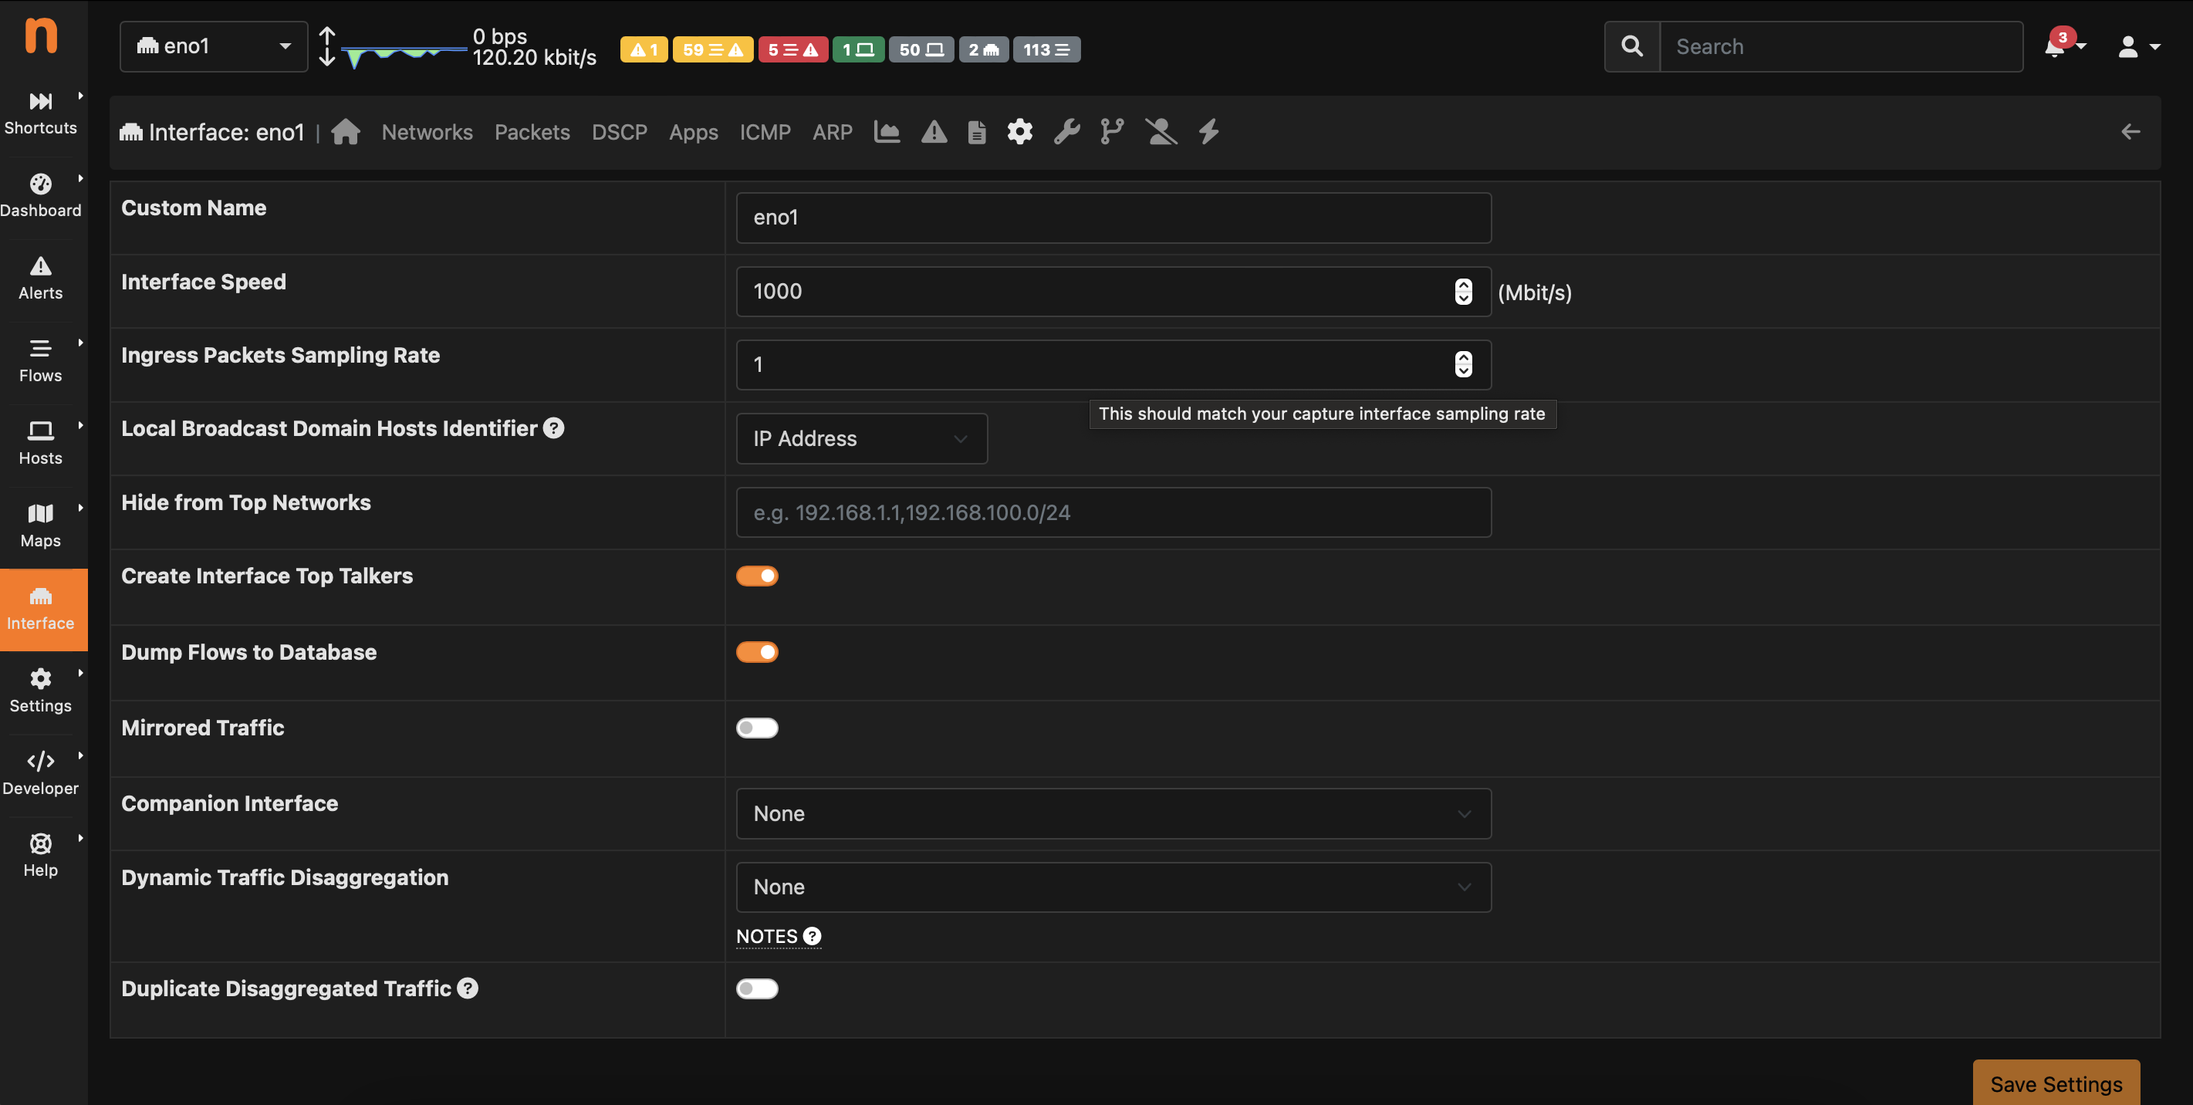The width and height of the screenshot is (2193, 1105).
Task: Change Local Broadcast Domain Hosts Identifier selection
Action: [x=860, y=438]
